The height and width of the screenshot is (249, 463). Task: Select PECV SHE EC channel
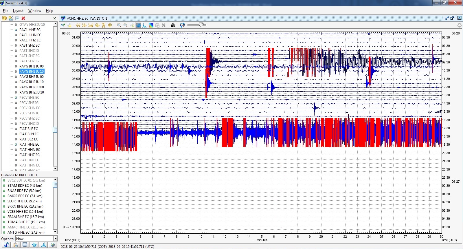tap(29, 98)
